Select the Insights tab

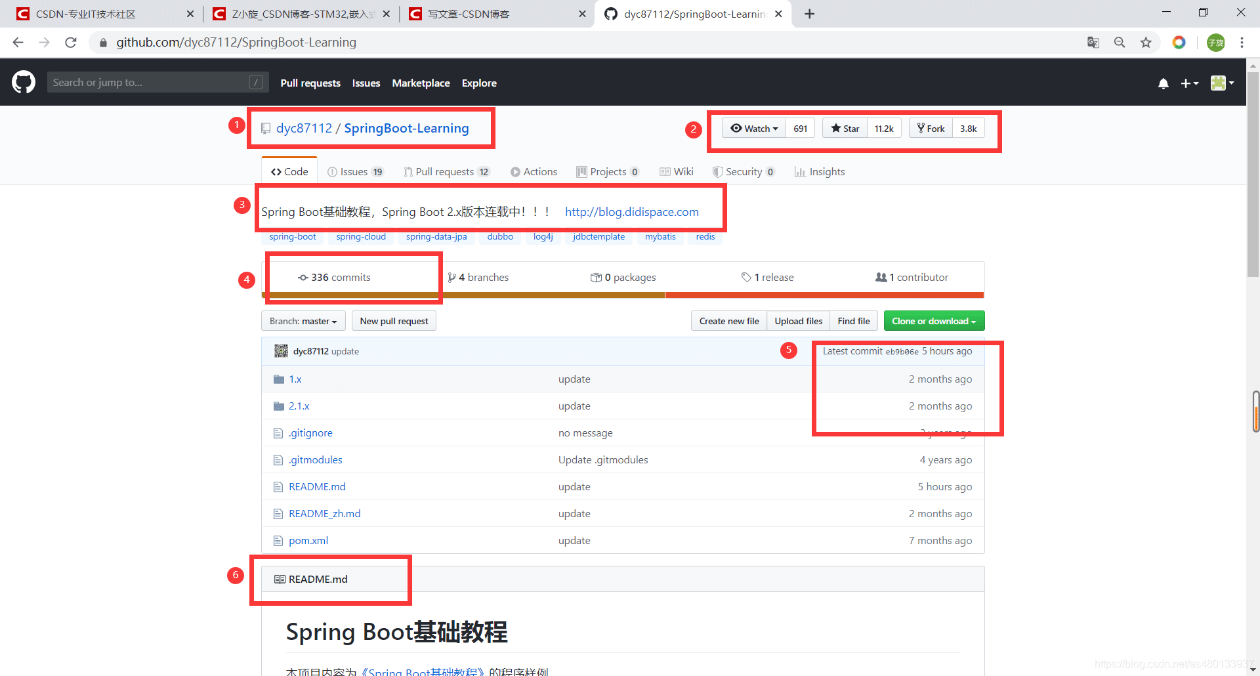(820, 171)
